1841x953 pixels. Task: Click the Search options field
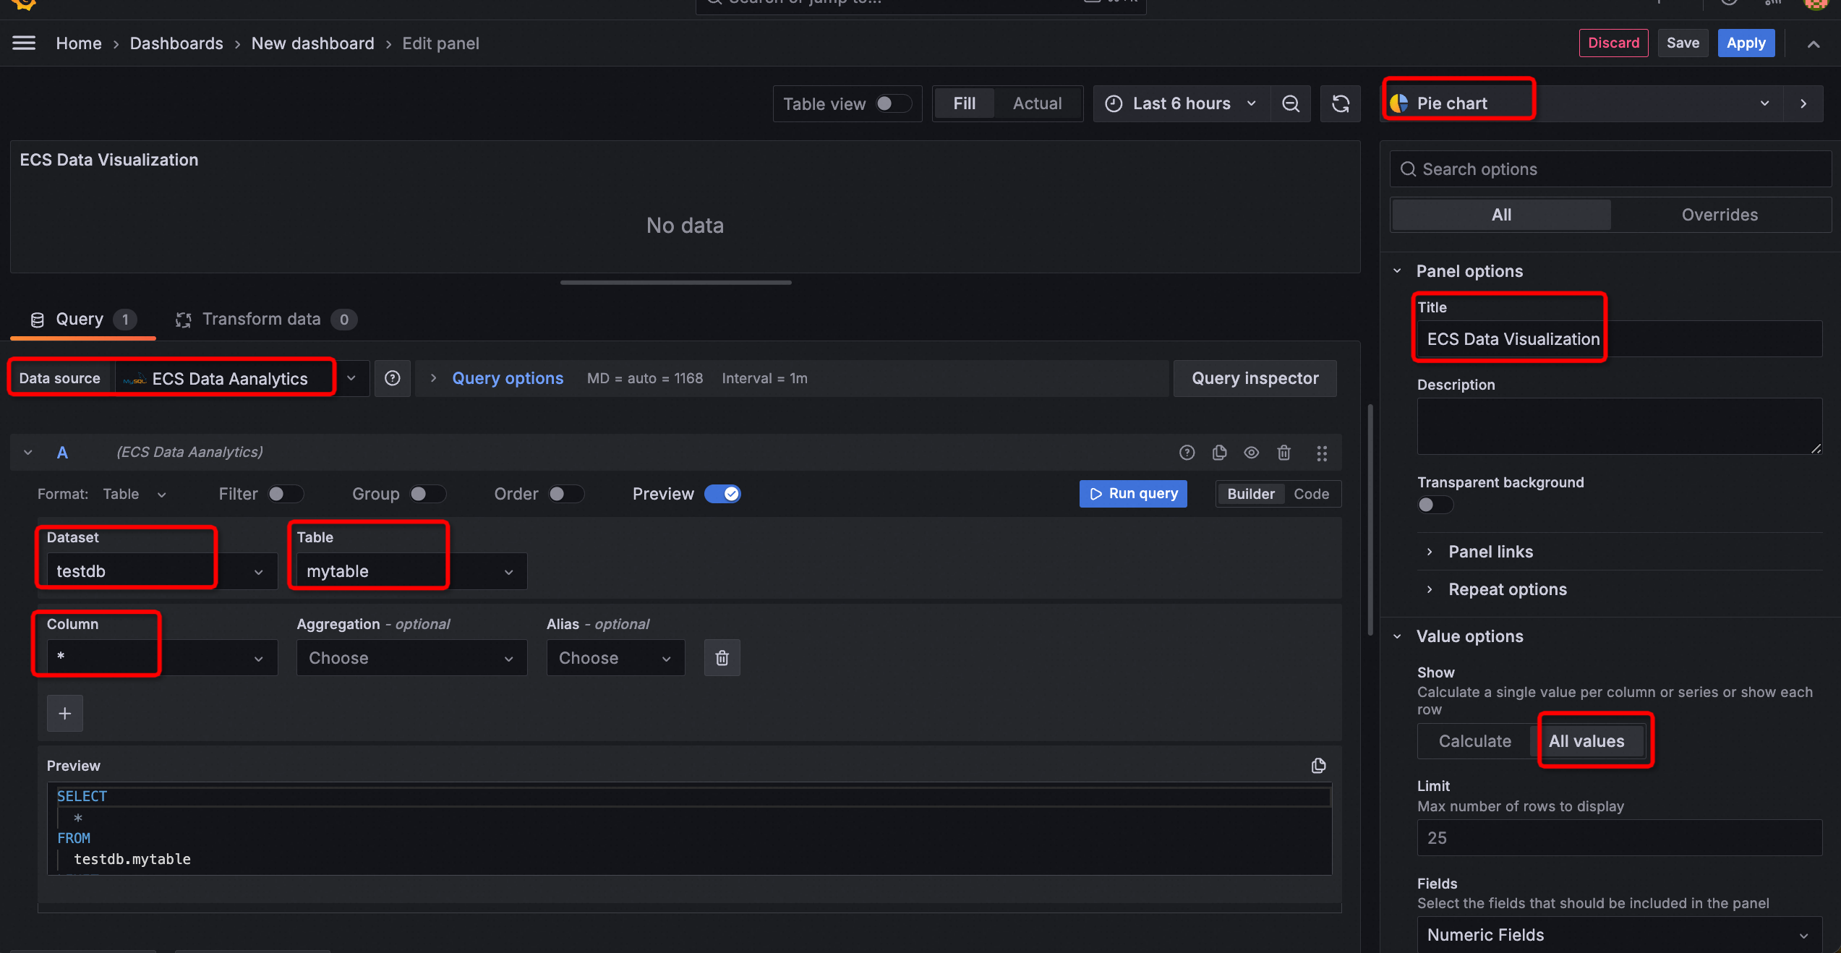pyautogui.click(x=1610, y=169)
